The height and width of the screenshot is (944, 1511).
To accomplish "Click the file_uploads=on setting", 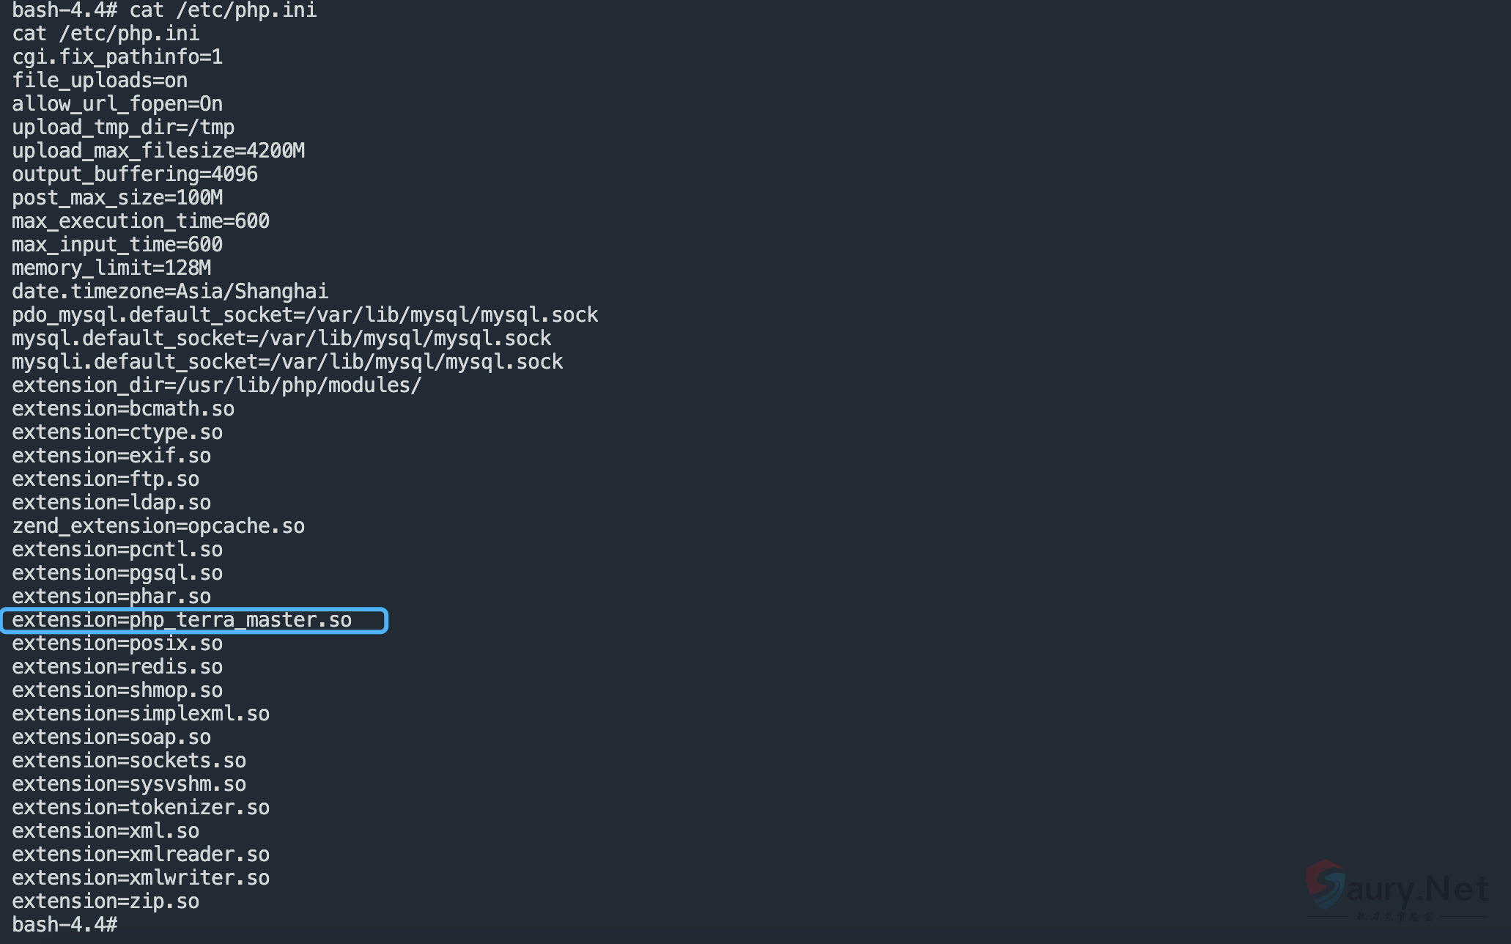I will click(100, 81).
